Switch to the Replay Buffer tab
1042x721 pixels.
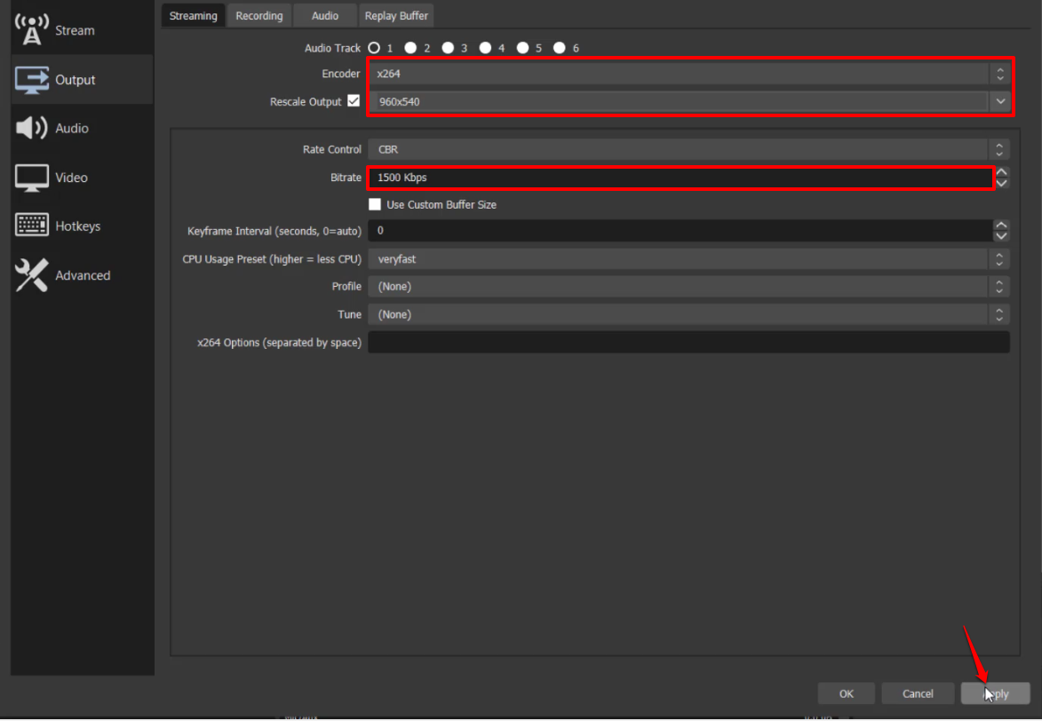pyautogui.click(x=396, y=15)
